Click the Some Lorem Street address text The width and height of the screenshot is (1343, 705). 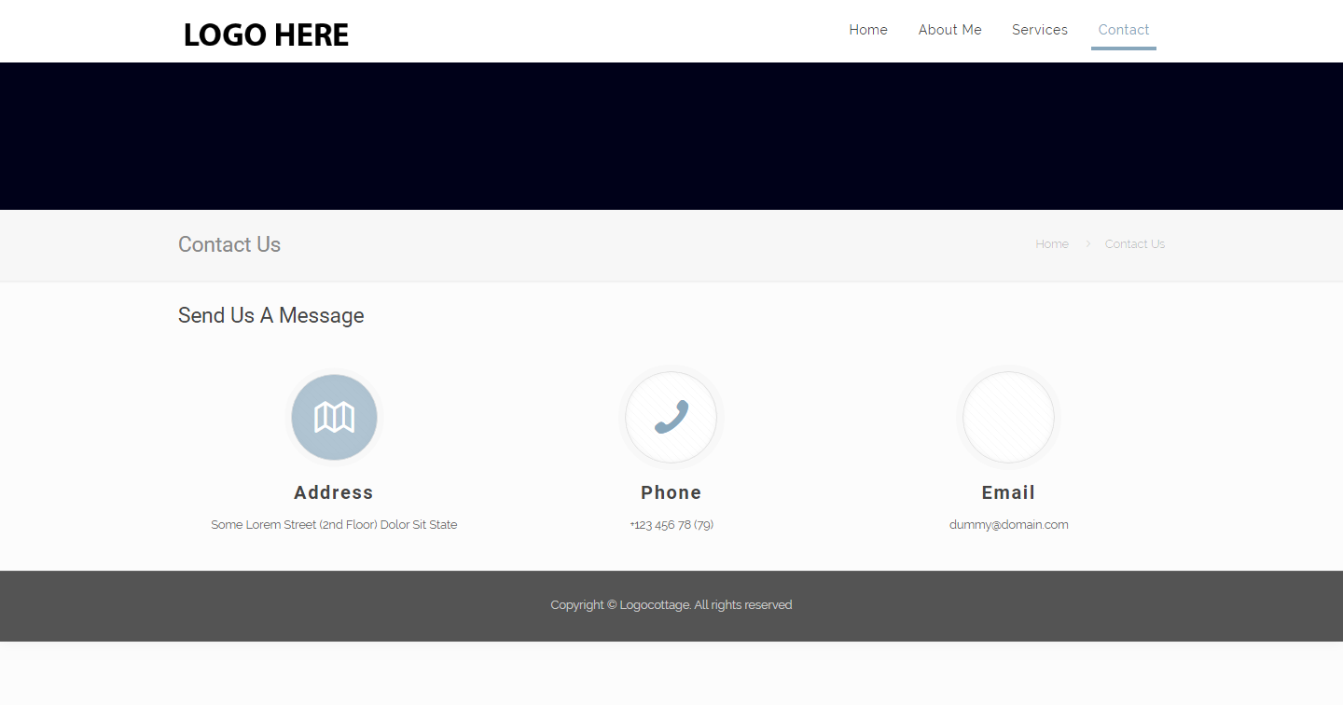click(334, 525)
